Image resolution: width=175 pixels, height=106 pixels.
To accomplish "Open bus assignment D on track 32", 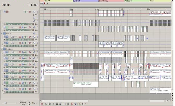I will 23,77.
